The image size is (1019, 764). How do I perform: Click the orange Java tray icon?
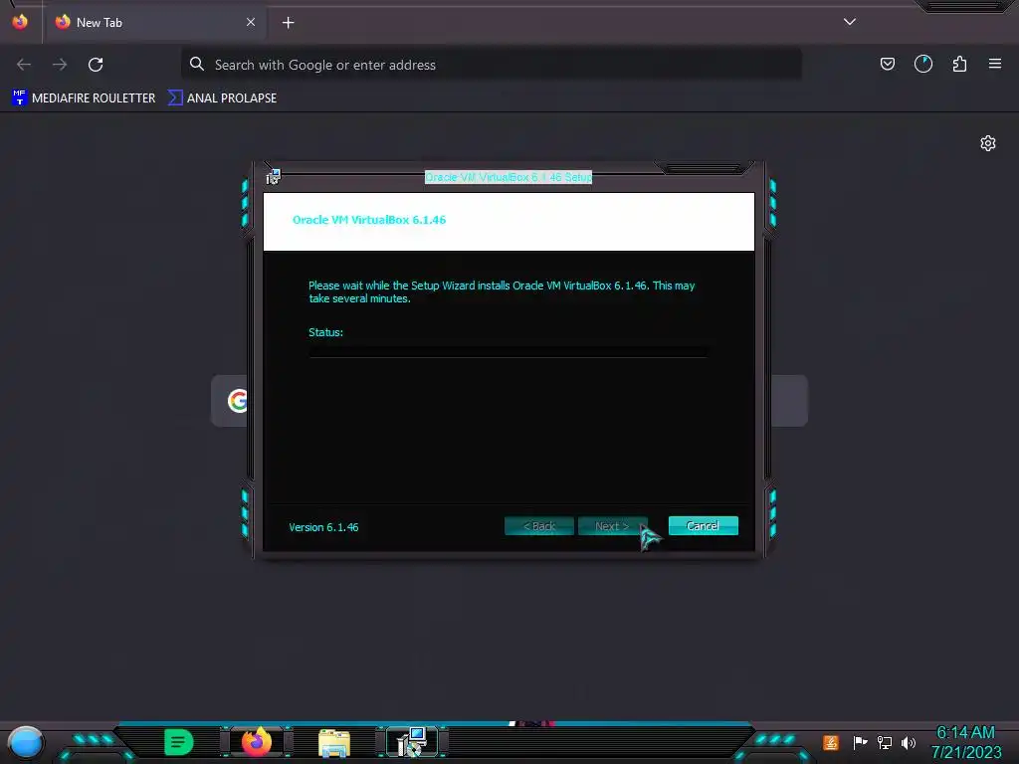(831, 742)
